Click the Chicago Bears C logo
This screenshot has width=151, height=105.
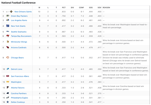[8, 57]
